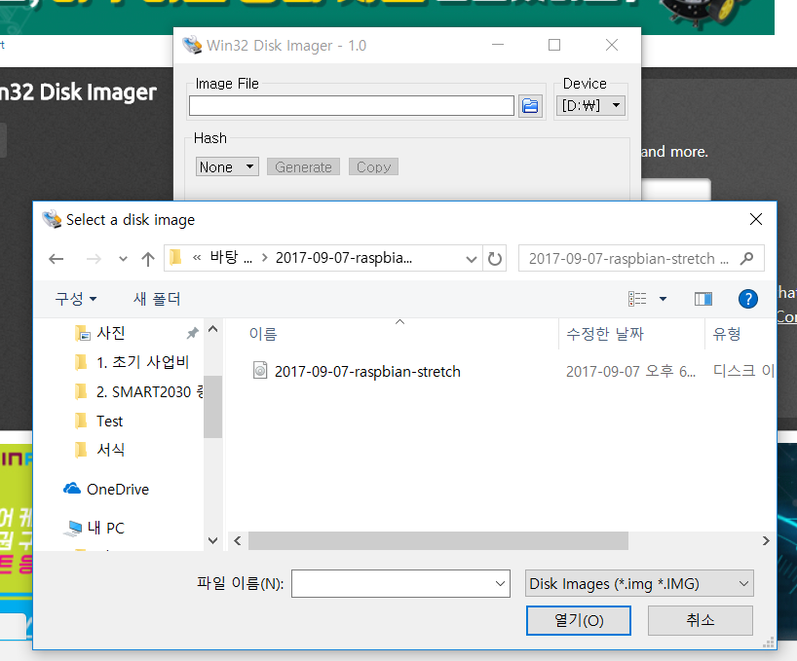Click the navigation pane scrollbar thumb
797x661 pixels.
click(x=213, y=407)
